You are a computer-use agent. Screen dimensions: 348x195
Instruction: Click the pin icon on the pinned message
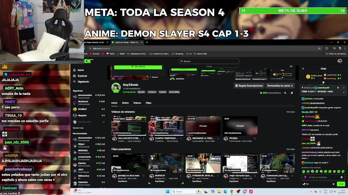pyautogui.click(x=338, y=88)
